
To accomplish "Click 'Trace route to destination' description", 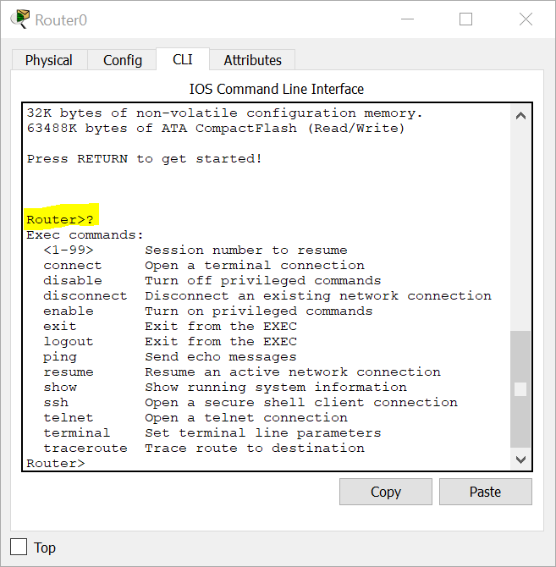I will [255, 448].
